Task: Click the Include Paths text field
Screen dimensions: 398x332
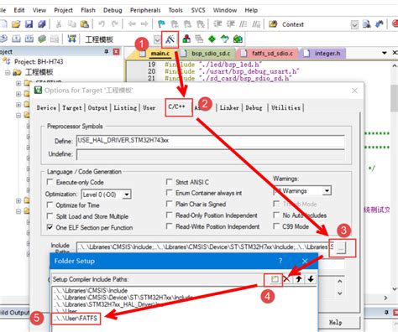Action: [205, 247]
